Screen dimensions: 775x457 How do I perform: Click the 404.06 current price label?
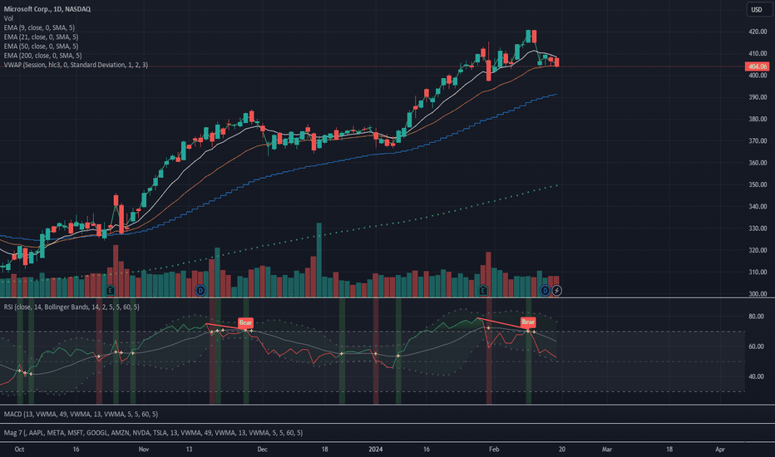pos(758,66)
